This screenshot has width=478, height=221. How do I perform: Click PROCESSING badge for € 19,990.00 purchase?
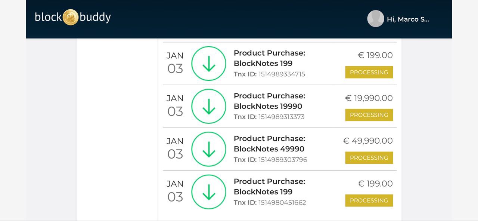[x=369, y=115]
